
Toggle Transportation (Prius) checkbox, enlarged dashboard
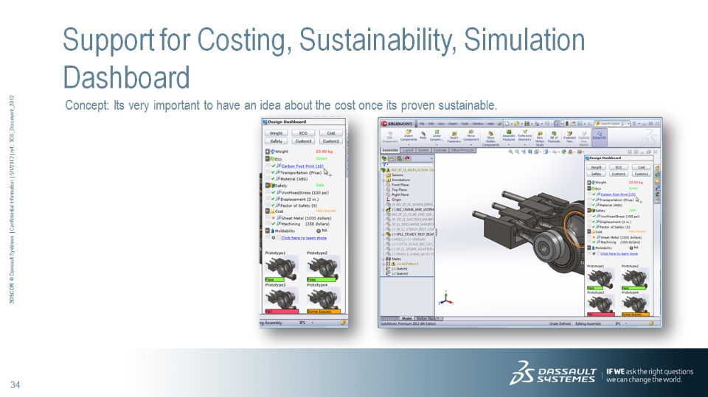tap(273, 172)
